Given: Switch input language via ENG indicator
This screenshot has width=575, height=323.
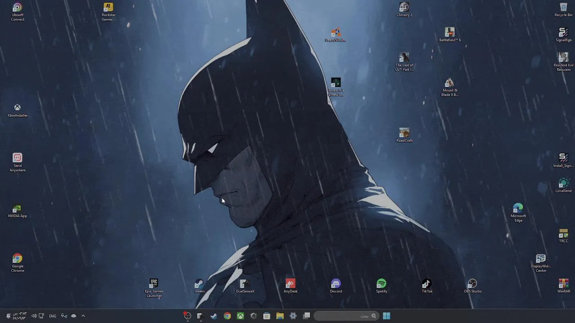Looking at the screenshot, I should (53, 316).
